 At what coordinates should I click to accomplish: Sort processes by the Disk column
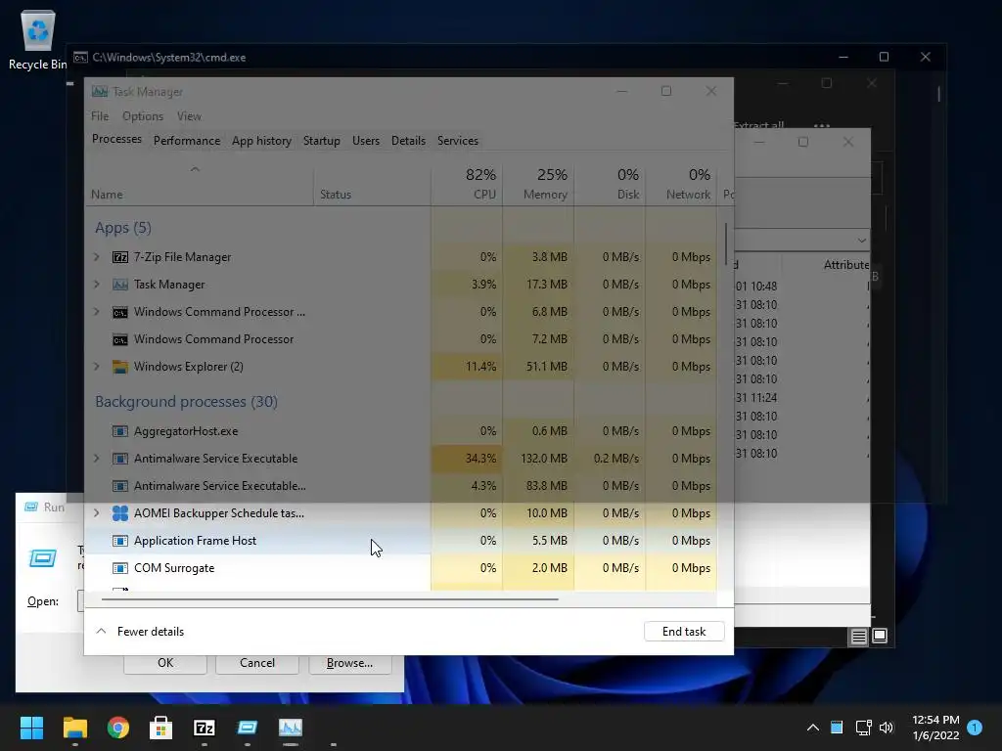pyautogui.click(x=611, y=184)
